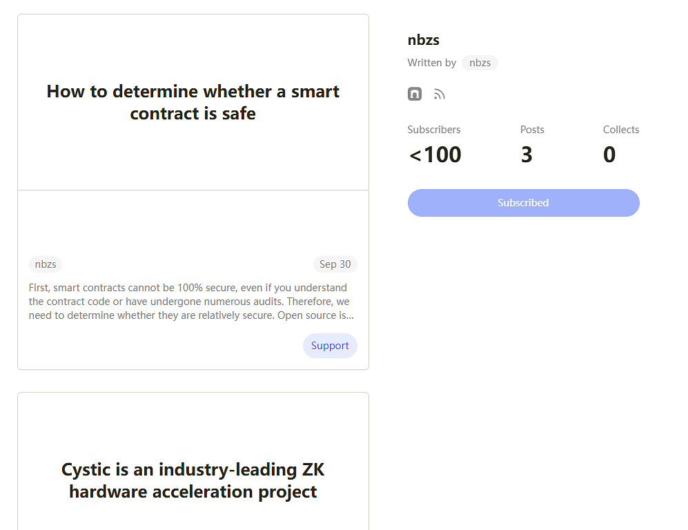Click the arch-shaped profile icon

415,94
